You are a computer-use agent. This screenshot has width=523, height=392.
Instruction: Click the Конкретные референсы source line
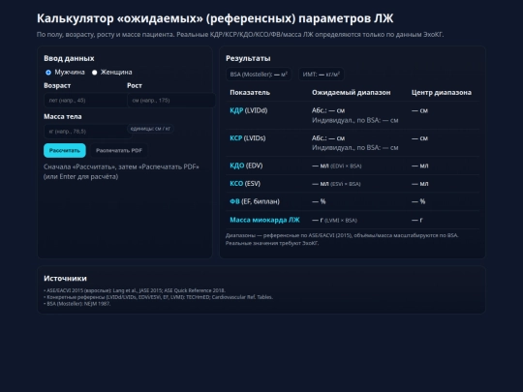(x=158, y=297)
